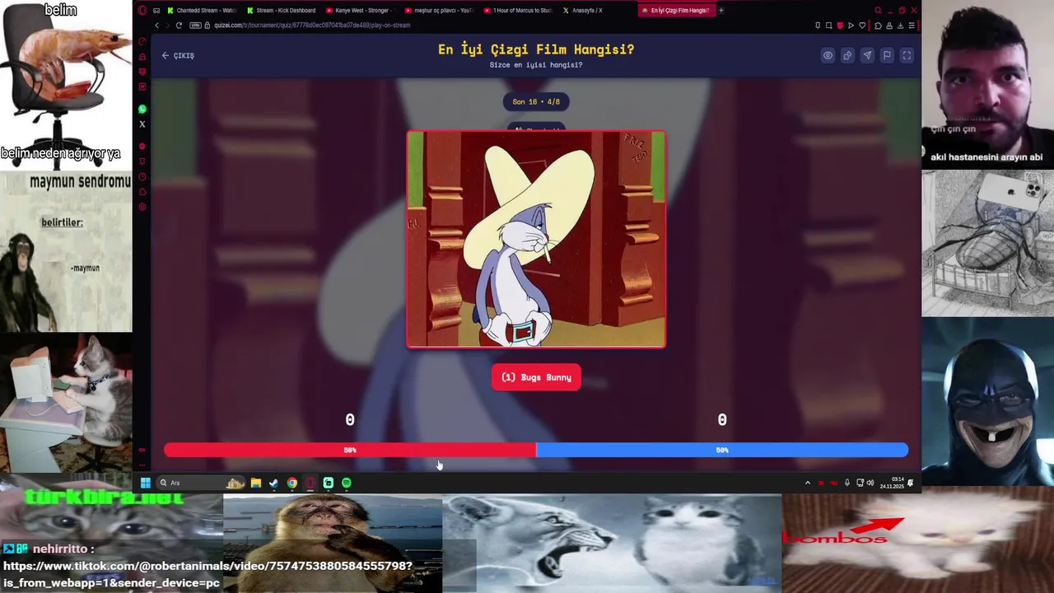The width and height of the screenshot is (1054, 593).
Task: Open Steam from taskbar
Action: point(274,483)
